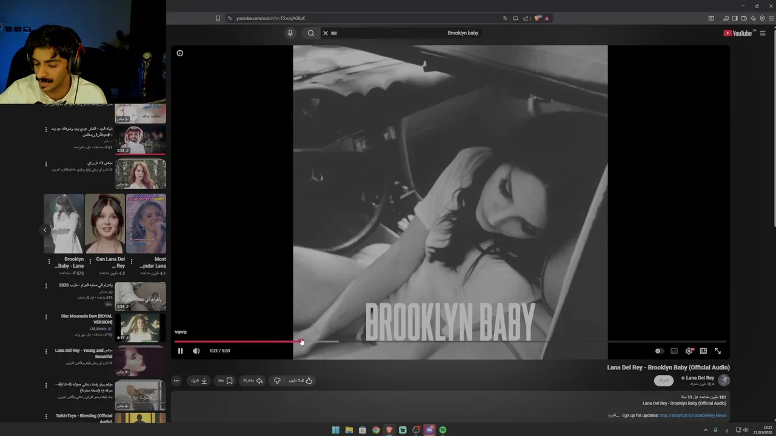The height and width of the screenshot is (436, 776).
Task: Go to the previous shorts in the carousel
Action: coord(45,230)
